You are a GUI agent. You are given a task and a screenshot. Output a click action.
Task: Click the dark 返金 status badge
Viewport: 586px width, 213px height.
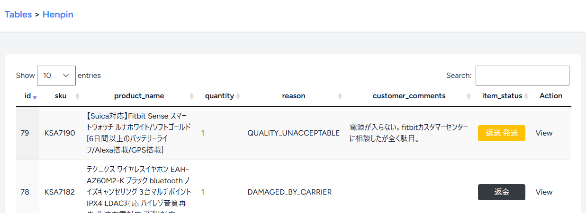coord(501,192)
